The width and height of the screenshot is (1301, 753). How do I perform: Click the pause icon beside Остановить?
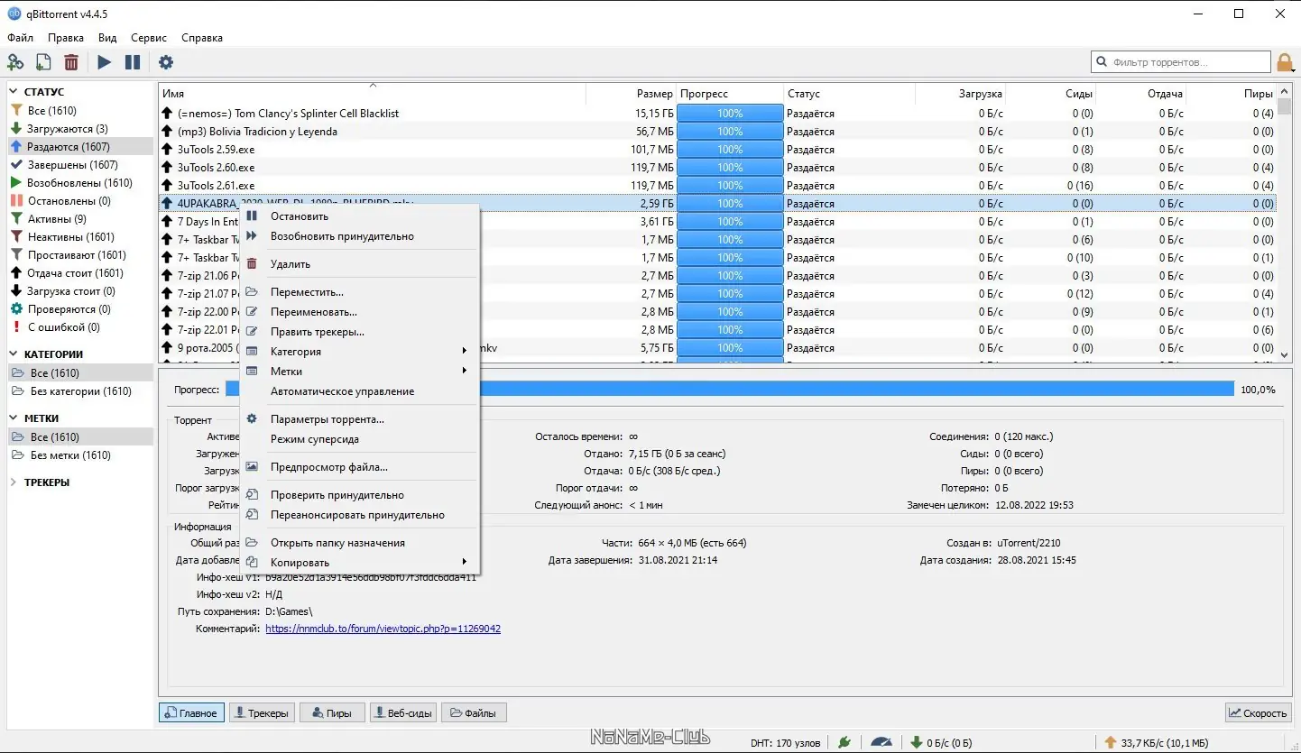pos(252,216)
